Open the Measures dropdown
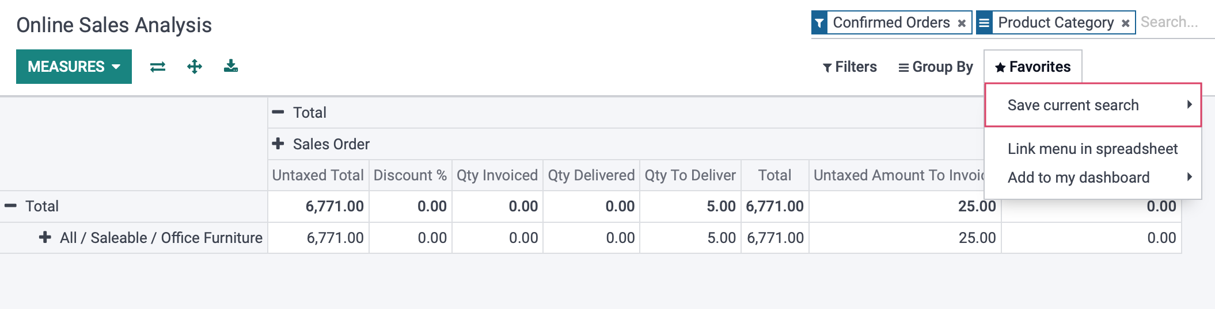The height and width of the screenshot is (309, 1215). (74, 67)
